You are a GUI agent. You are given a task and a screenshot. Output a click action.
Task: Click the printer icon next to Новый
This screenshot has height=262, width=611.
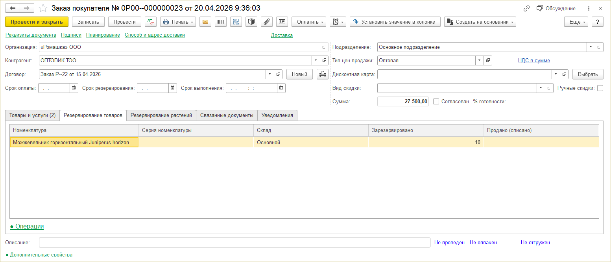coord(322,74)
